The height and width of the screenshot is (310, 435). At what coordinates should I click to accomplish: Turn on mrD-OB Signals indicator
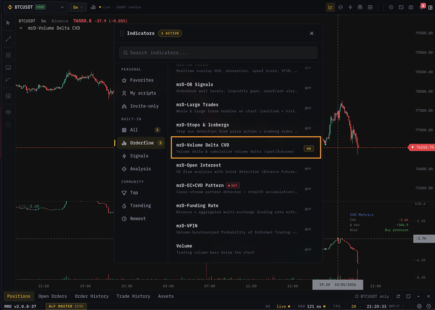tap(308, 88)
